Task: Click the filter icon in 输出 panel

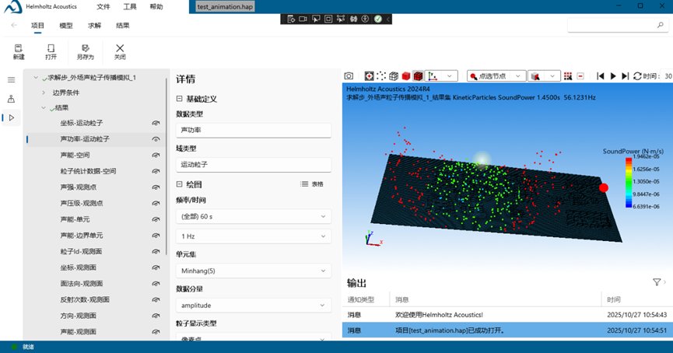Action: pos(657,282)
